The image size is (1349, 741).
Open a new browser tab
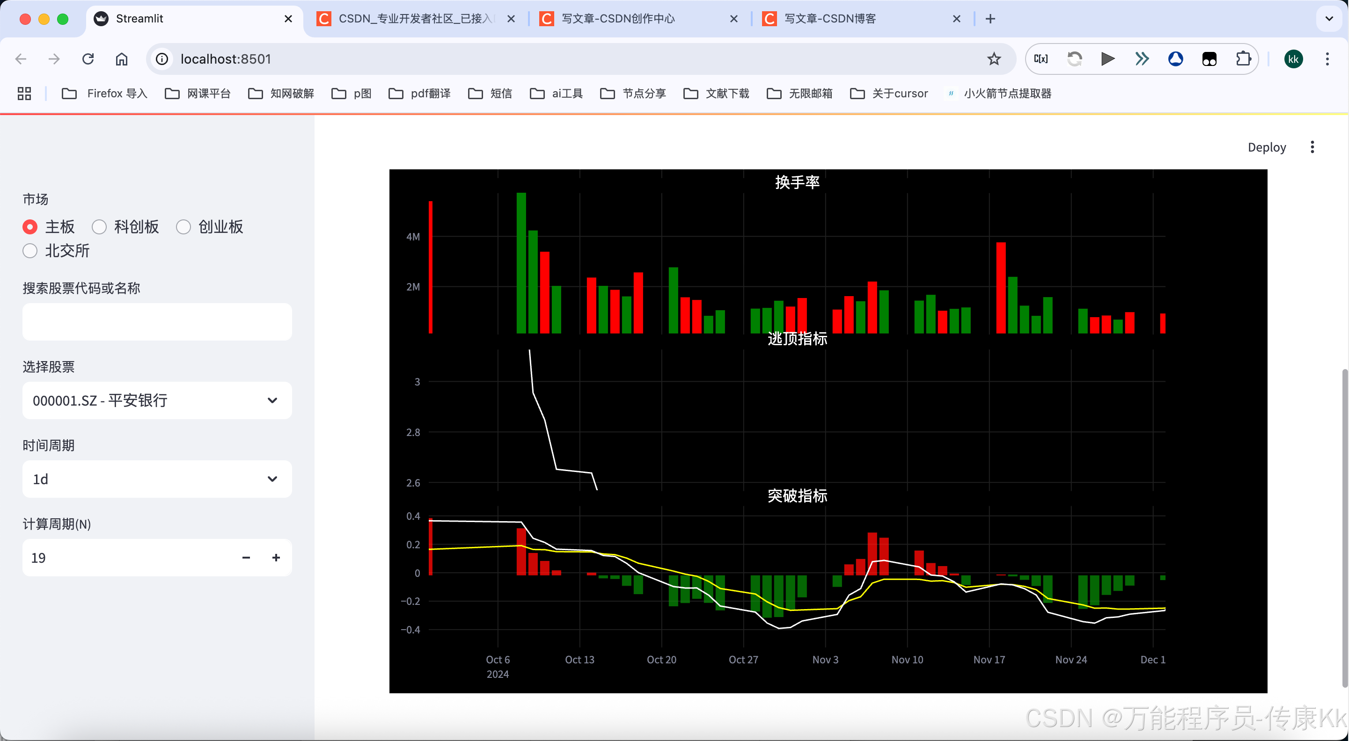point(990,19)
